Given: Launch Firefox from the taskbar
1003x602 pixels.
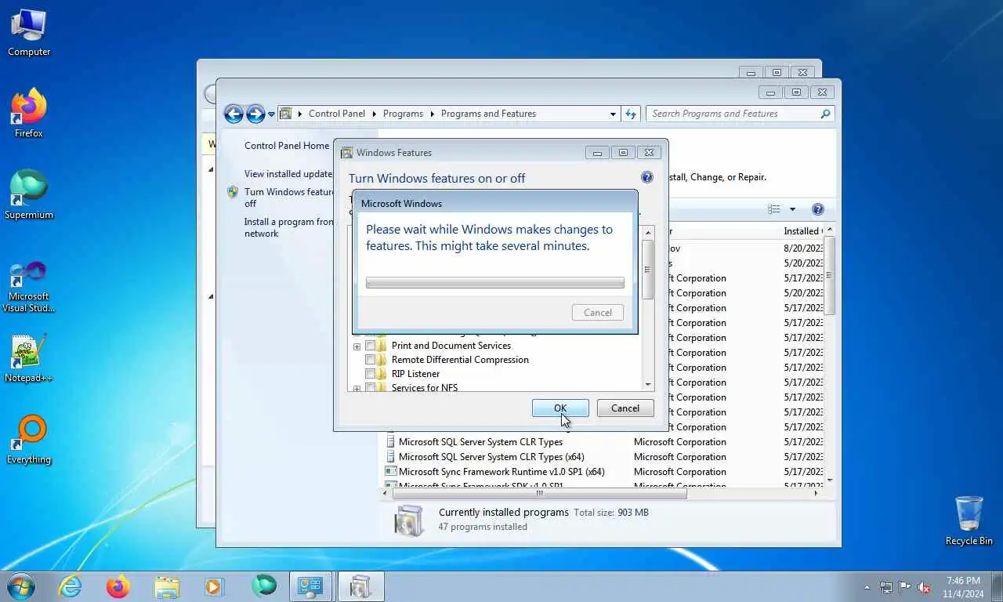Looking at the screenshot, I should point(118,586).
